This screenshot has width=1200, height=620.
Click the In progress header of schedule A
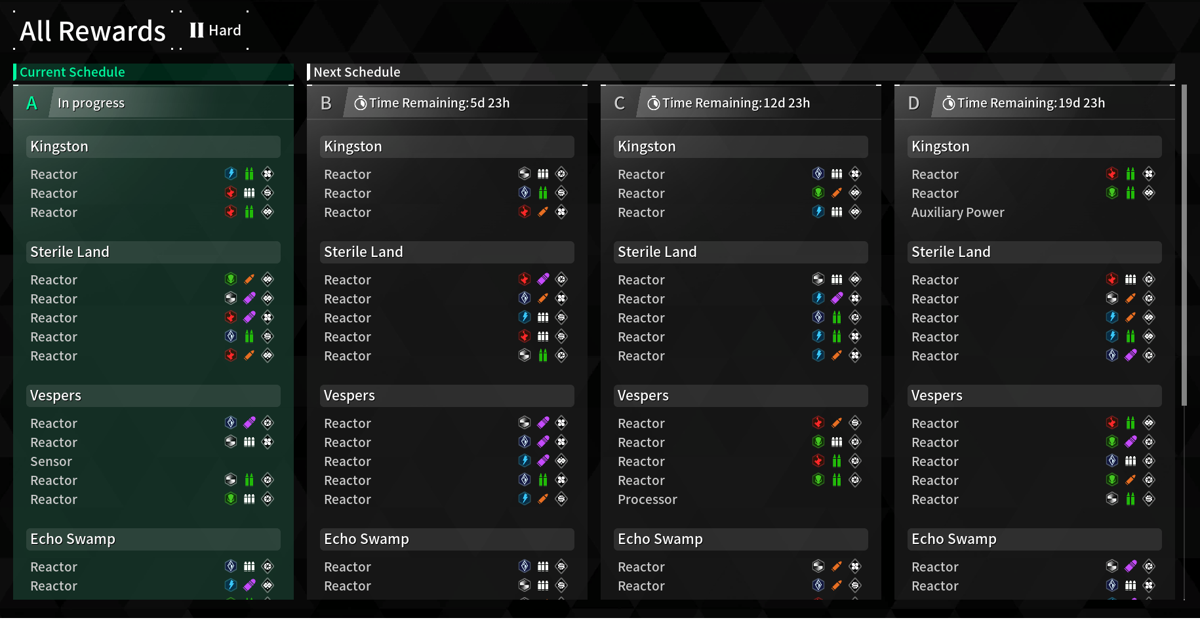coord(91,102)
